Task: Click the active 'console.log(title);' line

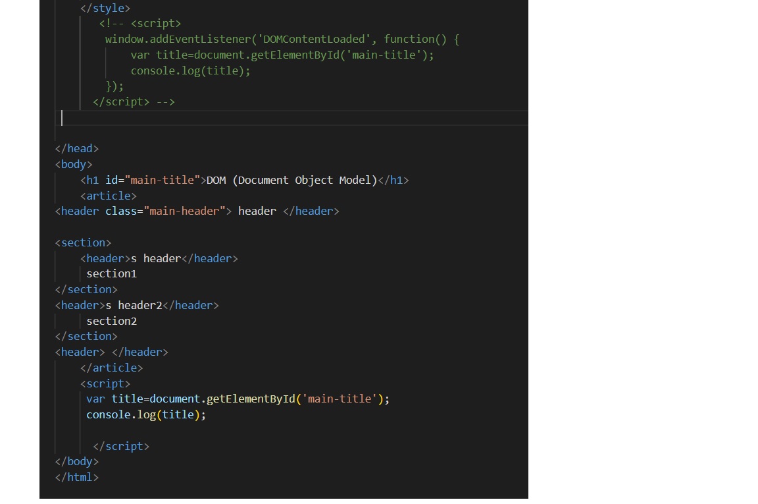Action: [x=146, y=415]
